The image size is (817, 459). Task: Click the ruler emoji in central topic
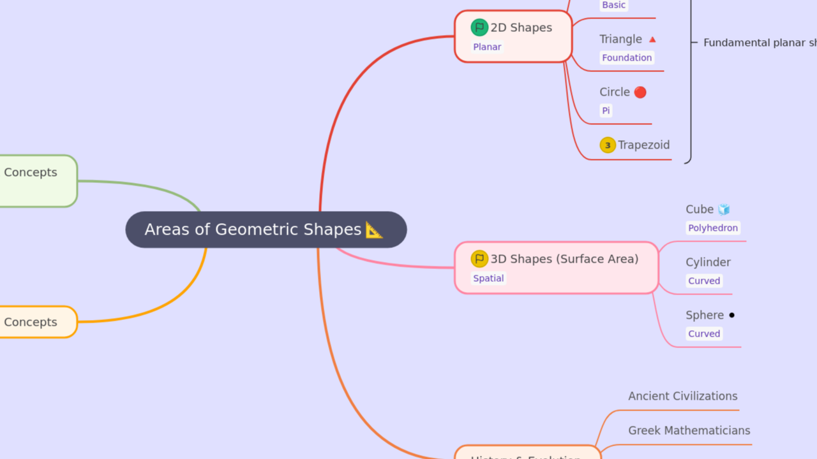click(x=374, y=229)
